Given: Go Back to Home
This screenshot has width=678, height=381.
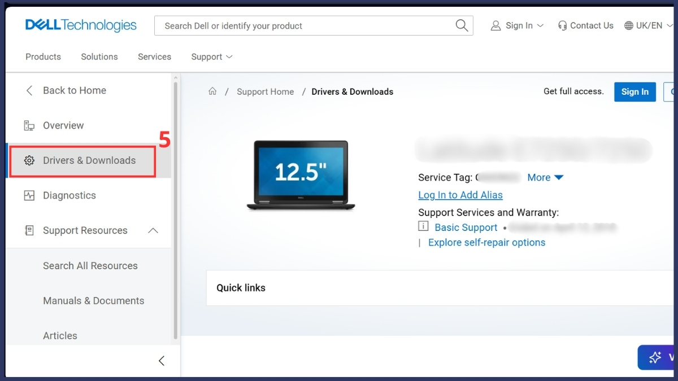Looking at the screenshot, I should [75, 90].
